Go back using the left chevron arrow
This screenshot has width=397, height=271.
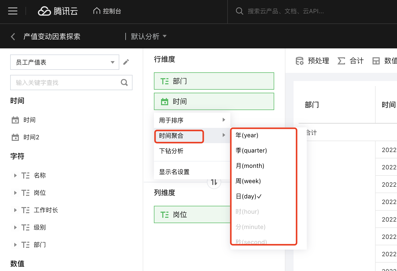13,36
